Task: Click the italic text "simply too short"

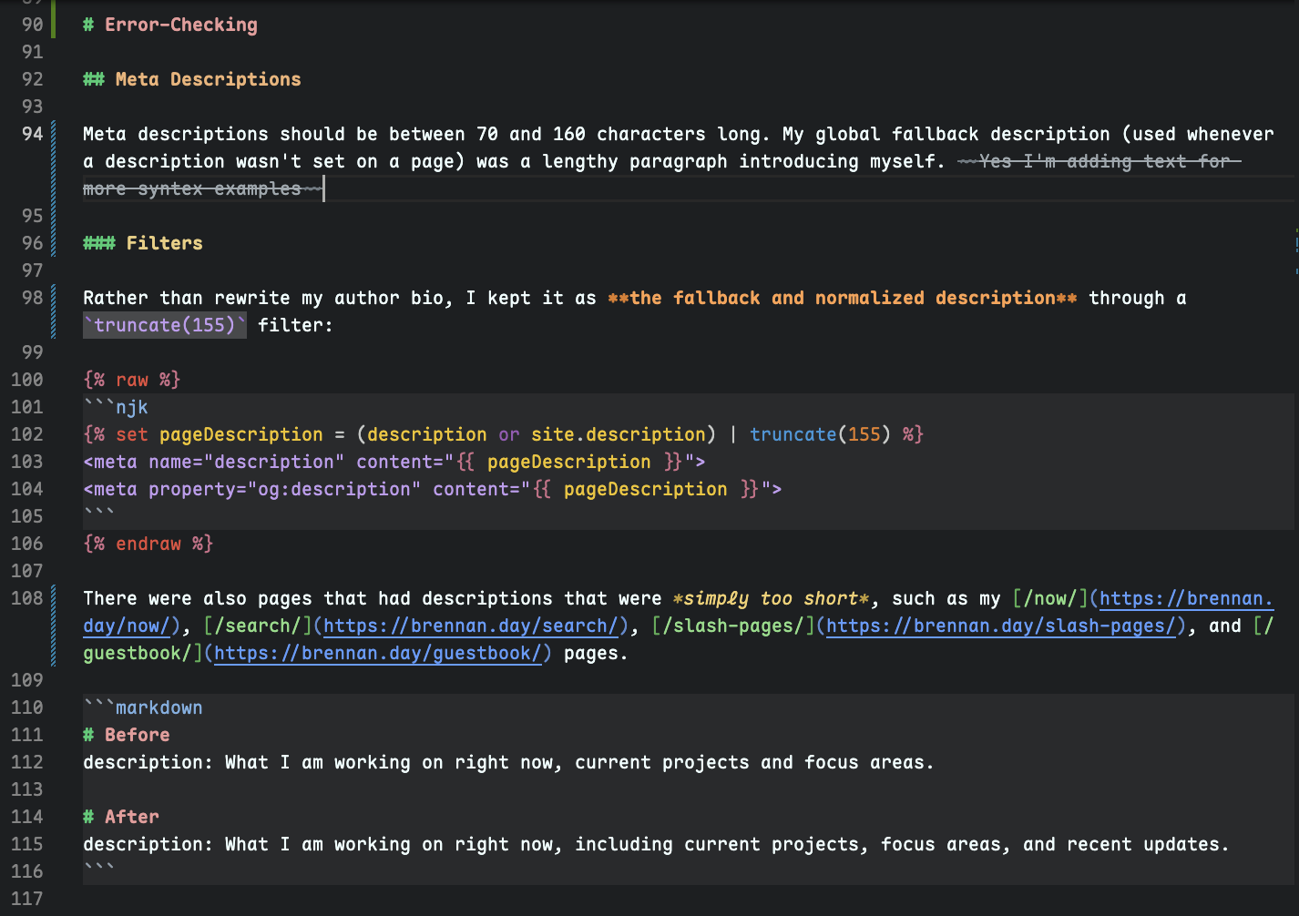Action: coord(772,598)
